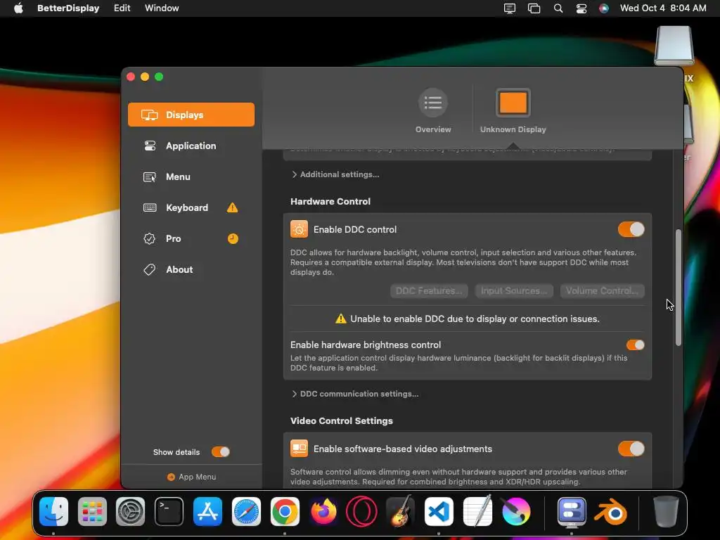Open the Application settings section
The width and height of the screenshot is (720, 540).
191,146
